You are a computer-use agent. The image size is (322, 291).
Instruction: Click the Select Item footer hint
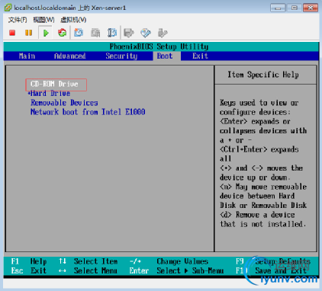click(96, 261)
